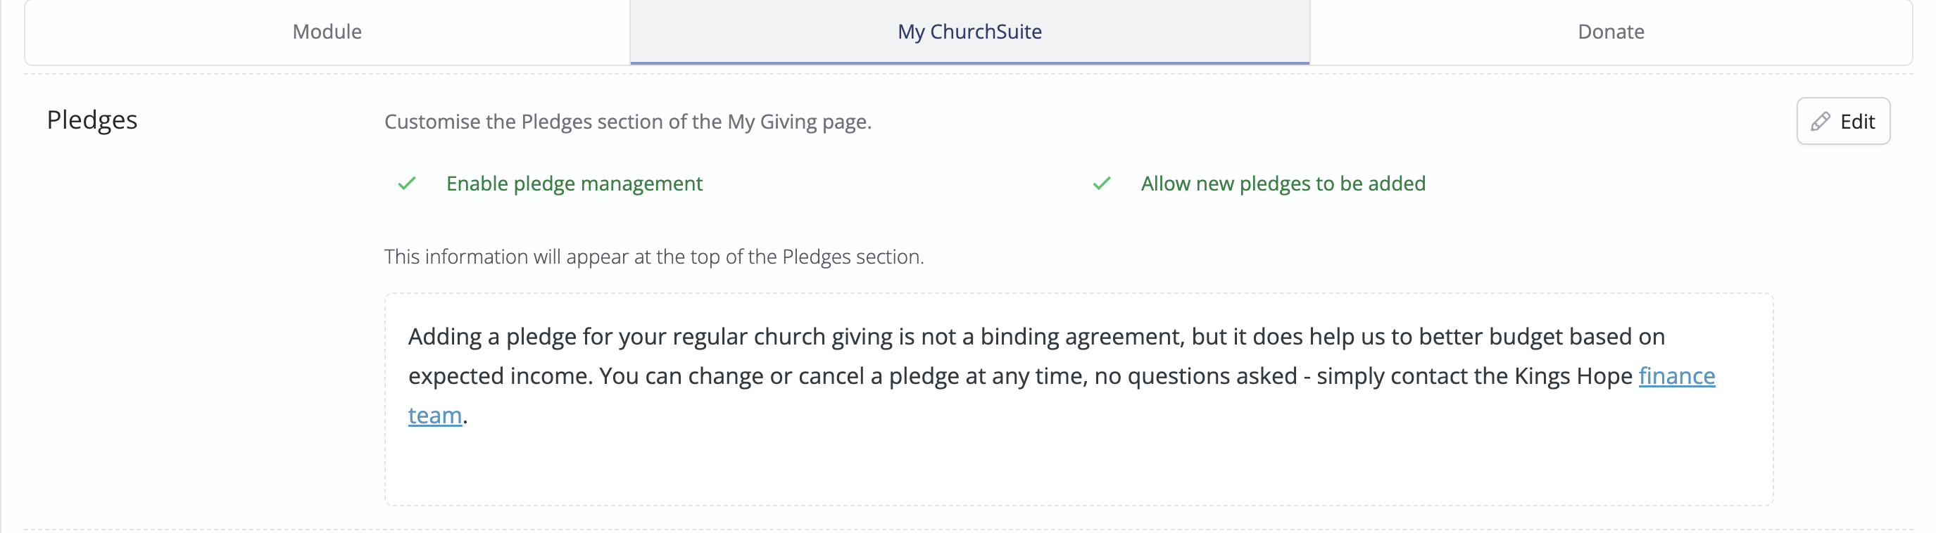Click the Pledges section heading

click(92, 120)
